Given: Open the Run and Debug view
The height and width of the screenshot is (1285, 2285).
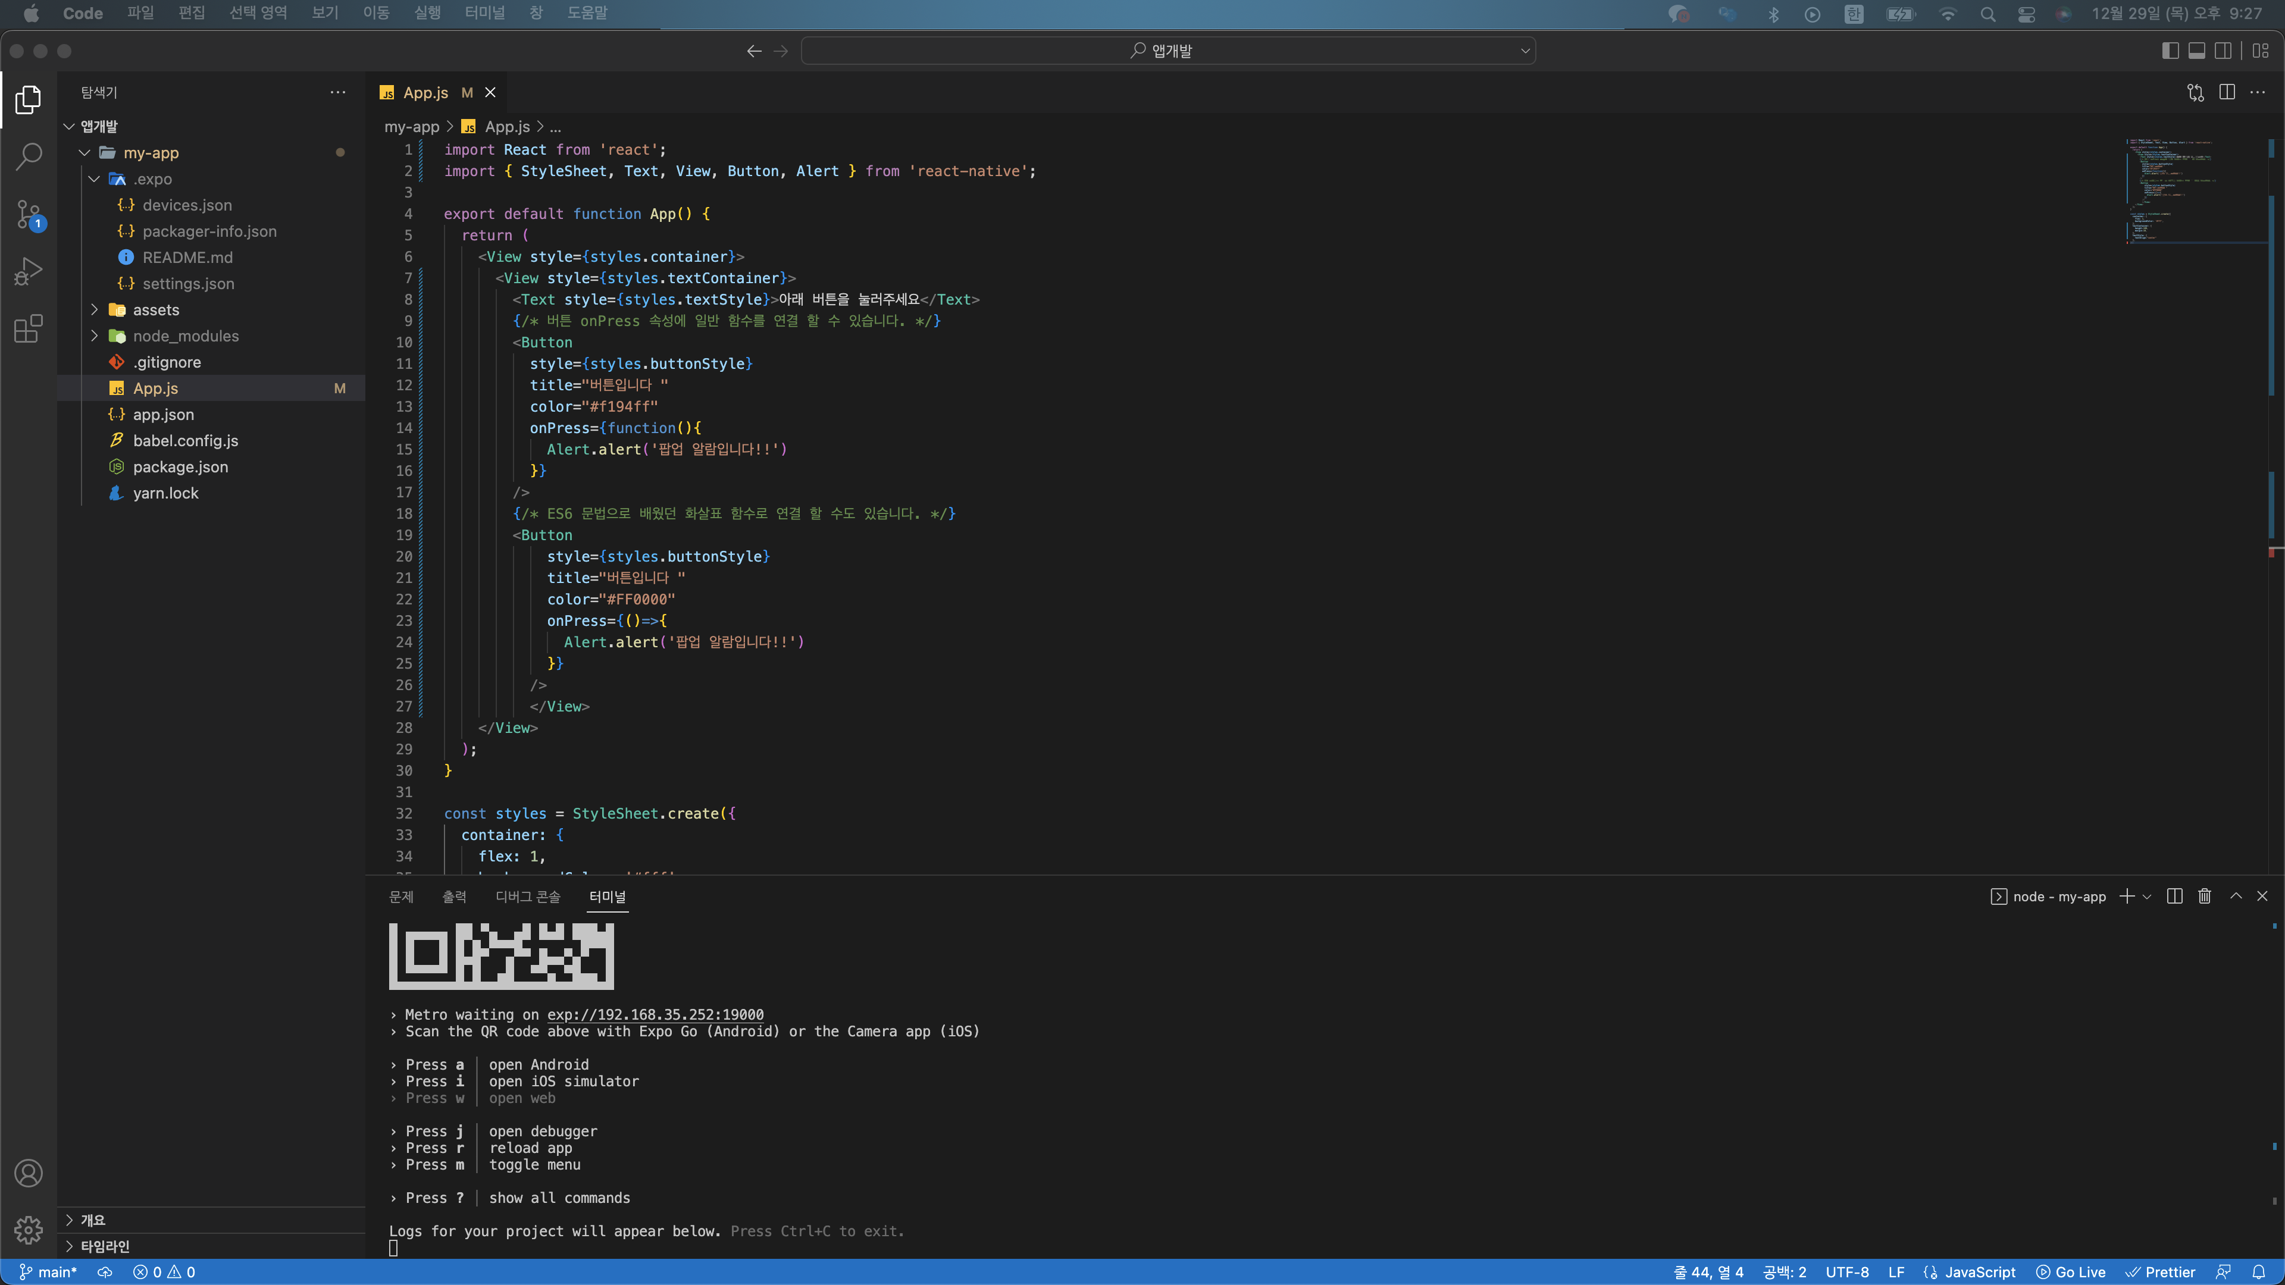Looking at the screenshot, I should (29, 271).
